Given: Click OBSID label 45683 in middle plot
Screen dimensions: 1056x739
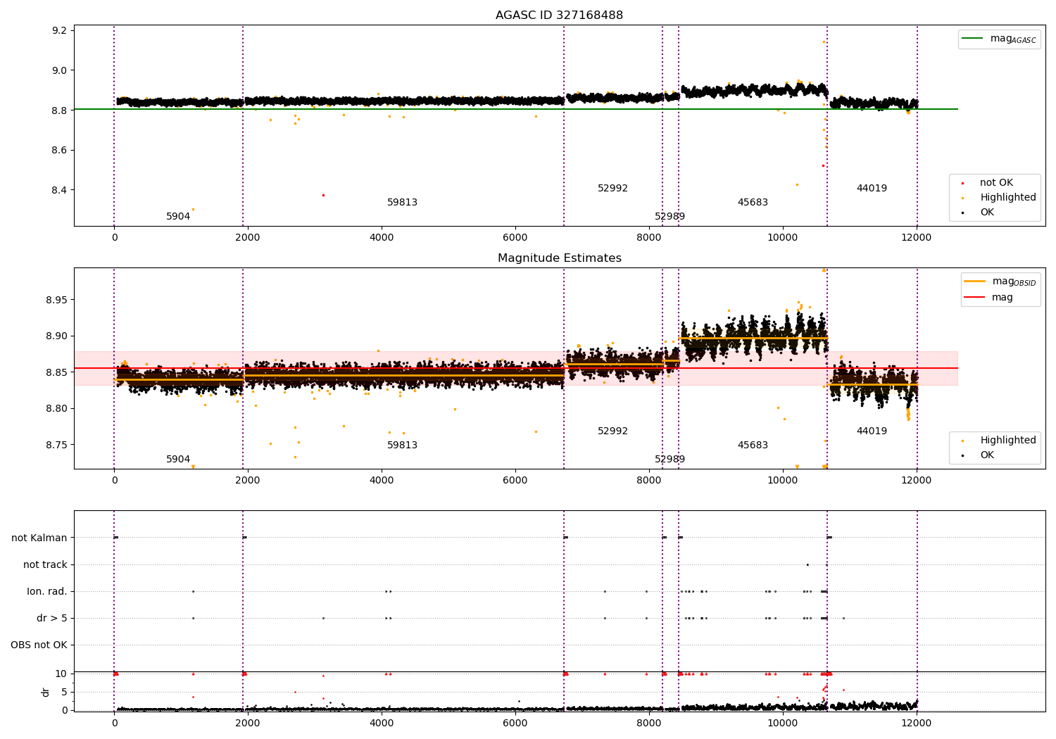Looking at the screenshot, I should tap(753, 446).
